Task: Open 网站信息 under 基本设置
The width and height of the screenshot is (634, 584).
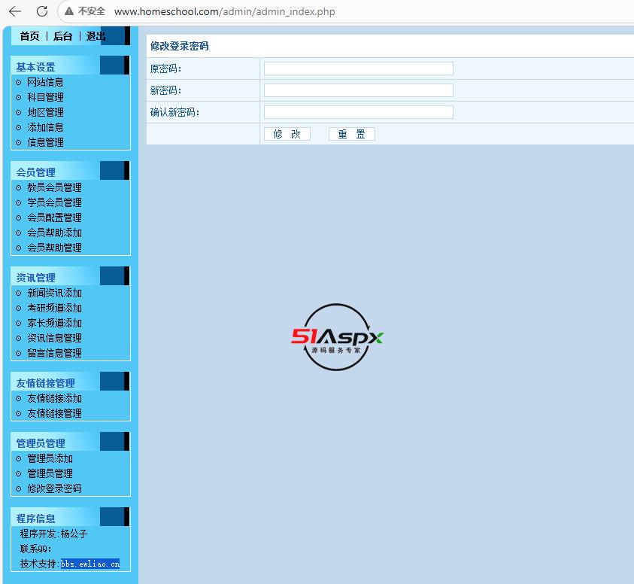Action: [45, 82]
